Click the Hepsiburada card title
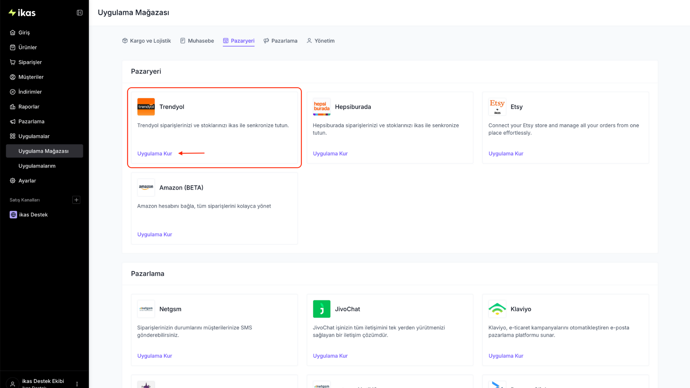 coord(353,107)
